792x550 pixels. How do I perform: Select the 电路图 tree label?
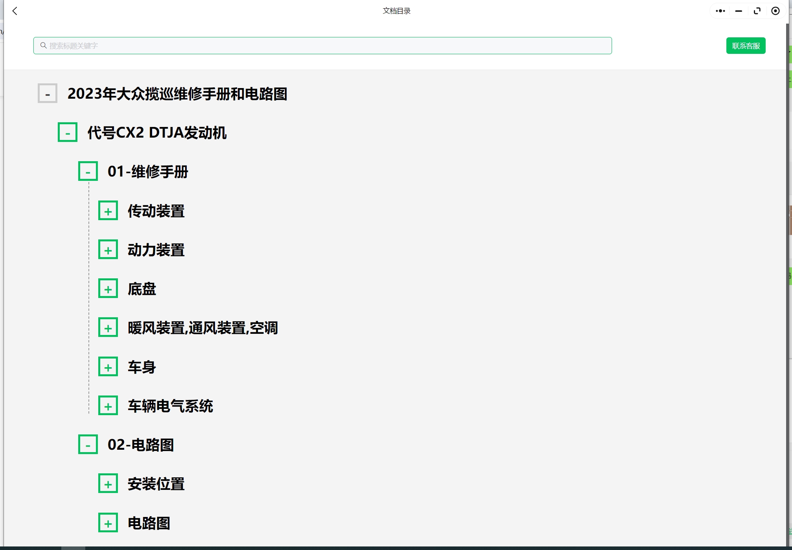click(149, 523)
